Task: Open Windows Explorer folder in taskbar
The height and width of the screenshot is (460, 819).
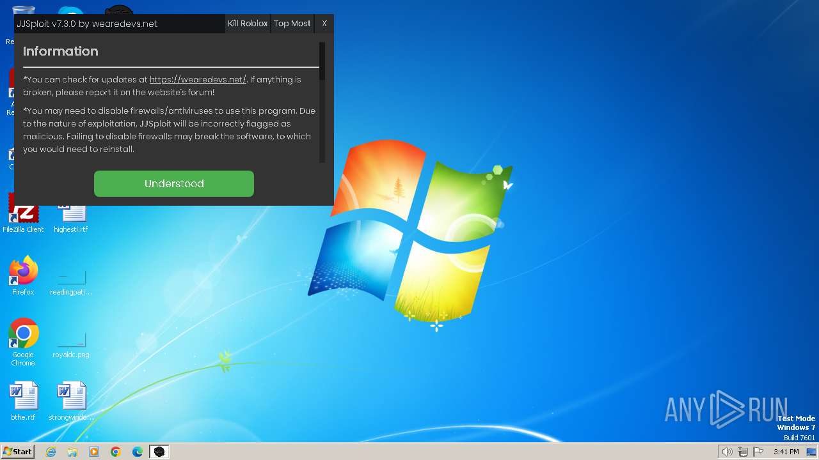Action: tap(72, 452)
